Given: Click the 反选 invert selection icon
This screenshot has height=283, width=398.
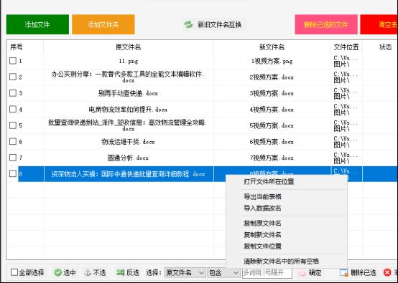Looking at the screenshot, I should pos(120,273).
